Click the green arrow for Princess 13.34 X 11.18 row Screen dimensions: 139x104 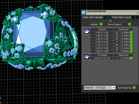[x=131, y=58]
